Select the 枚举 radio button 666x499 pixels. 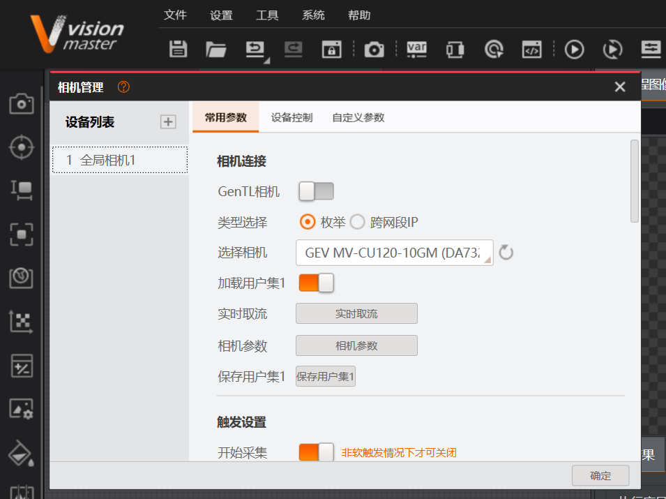click(x=308, y=222)
